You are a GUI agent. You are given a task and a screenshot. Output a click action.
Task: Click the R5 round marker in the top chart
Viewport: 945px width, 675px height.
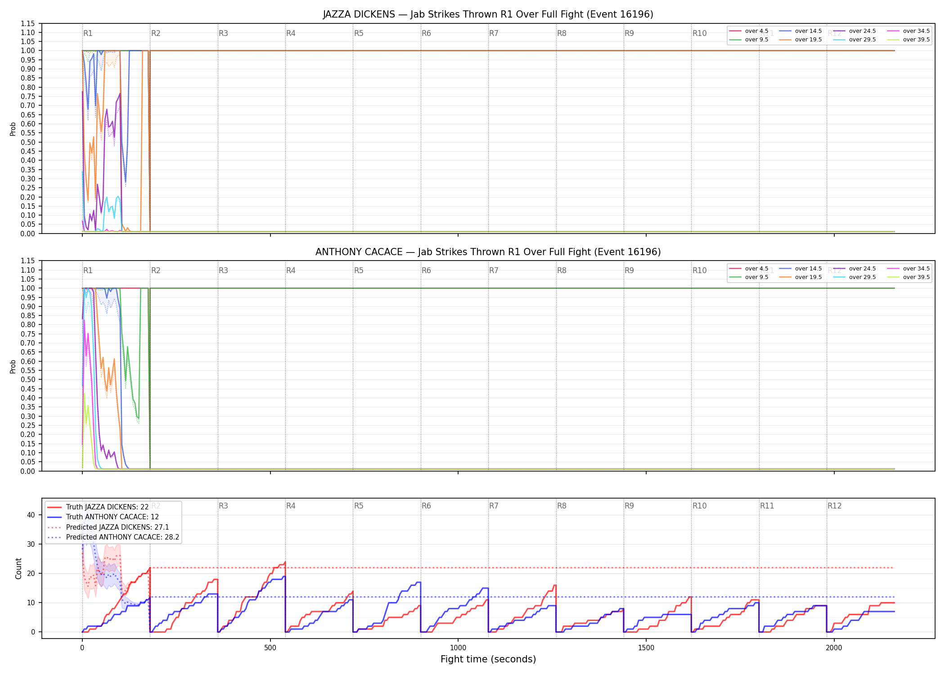coord(359,33)
